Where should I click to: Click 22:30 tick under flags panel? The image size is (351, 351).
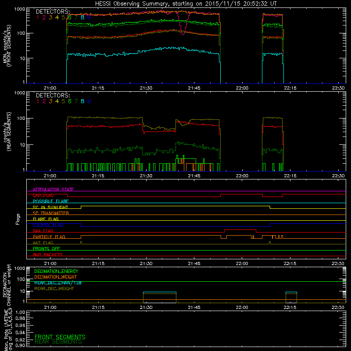(338, 264)
